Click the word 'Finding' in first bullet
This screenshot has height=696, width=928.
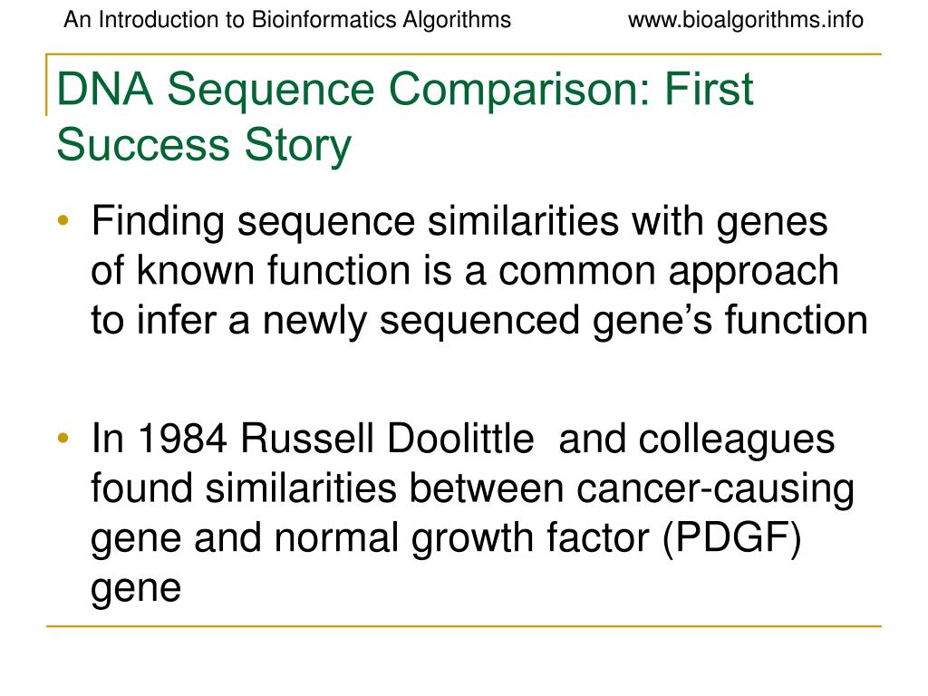(158, 222)
